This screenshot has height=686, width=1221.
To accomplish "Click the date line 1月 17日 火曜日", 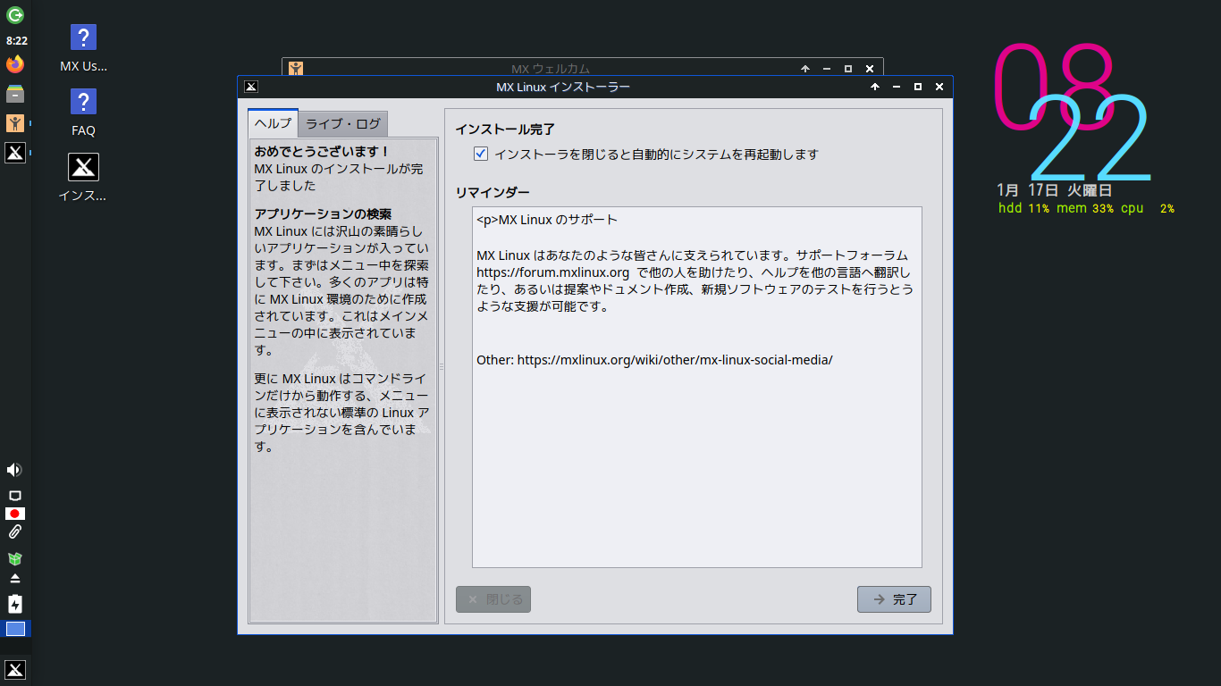I will (x=1055, y=190).
